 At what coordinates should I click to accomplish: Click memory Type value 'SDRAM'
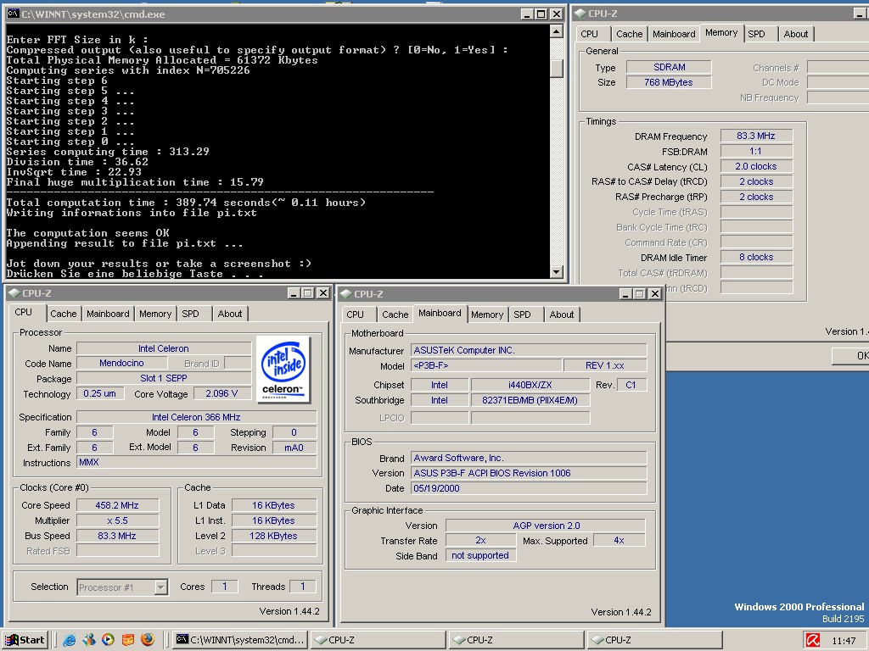(x=669, y=67)
